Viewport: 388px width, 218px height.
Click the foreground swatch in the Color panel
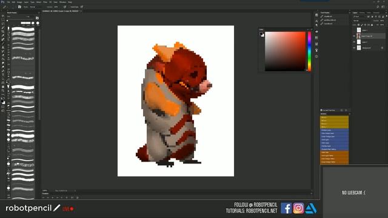pyautogui.click(x=261, y=34)
